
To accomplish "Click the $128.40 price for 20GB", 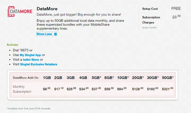I will pyautogui.click(x=138, y=89).
